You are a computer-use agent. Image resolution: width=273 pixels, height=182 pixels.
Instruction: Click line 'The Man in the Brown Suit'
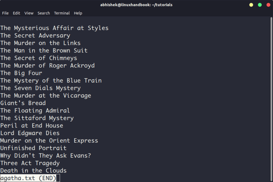click(x=44, y=51)
